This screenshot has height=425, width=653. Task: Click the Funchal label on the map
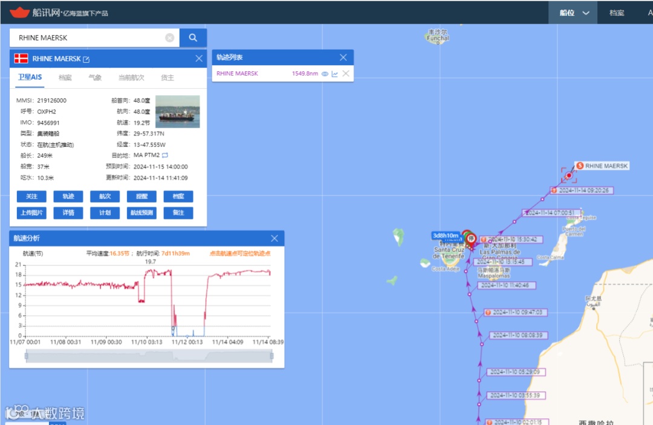(438, 38)
